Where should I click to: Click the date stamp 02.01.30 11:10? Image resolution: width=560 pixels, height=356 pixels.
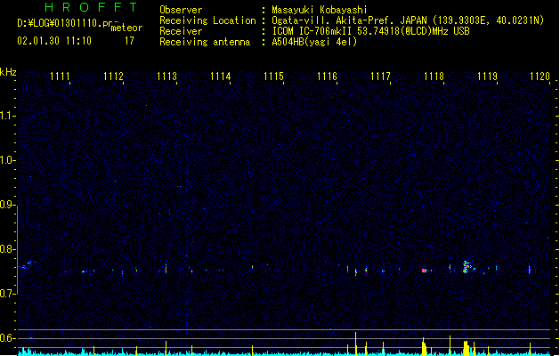pos(54,41)
